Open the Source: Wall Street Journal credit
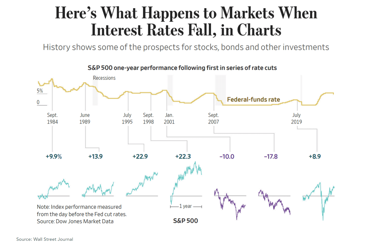365x247 pixels. coord(45,239)
